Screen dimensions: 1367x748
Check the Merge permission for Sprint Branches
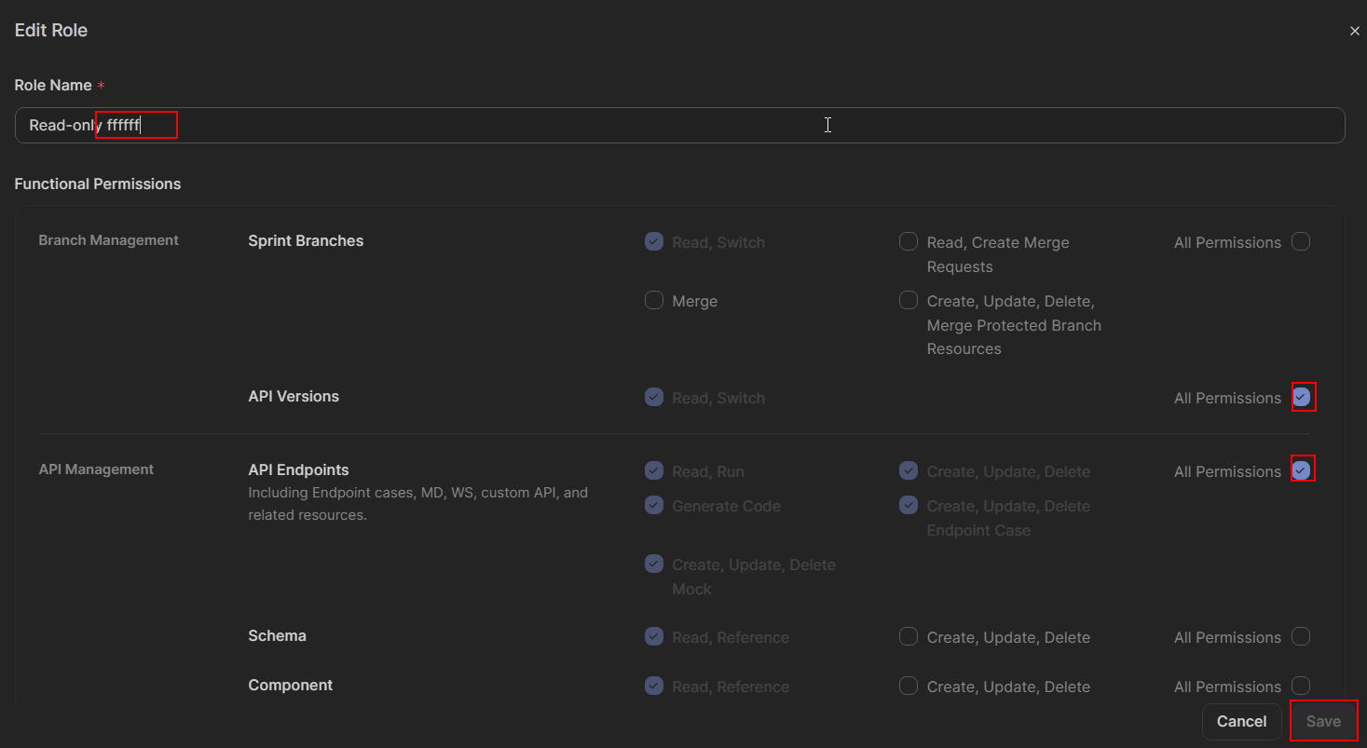click(x=654, y=301)
